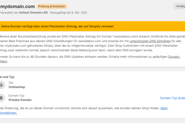Click the 'Hinzugefügt am 9. Okt. 2021' text
Viewport: 185px width, 123px height.
(68, 13)
